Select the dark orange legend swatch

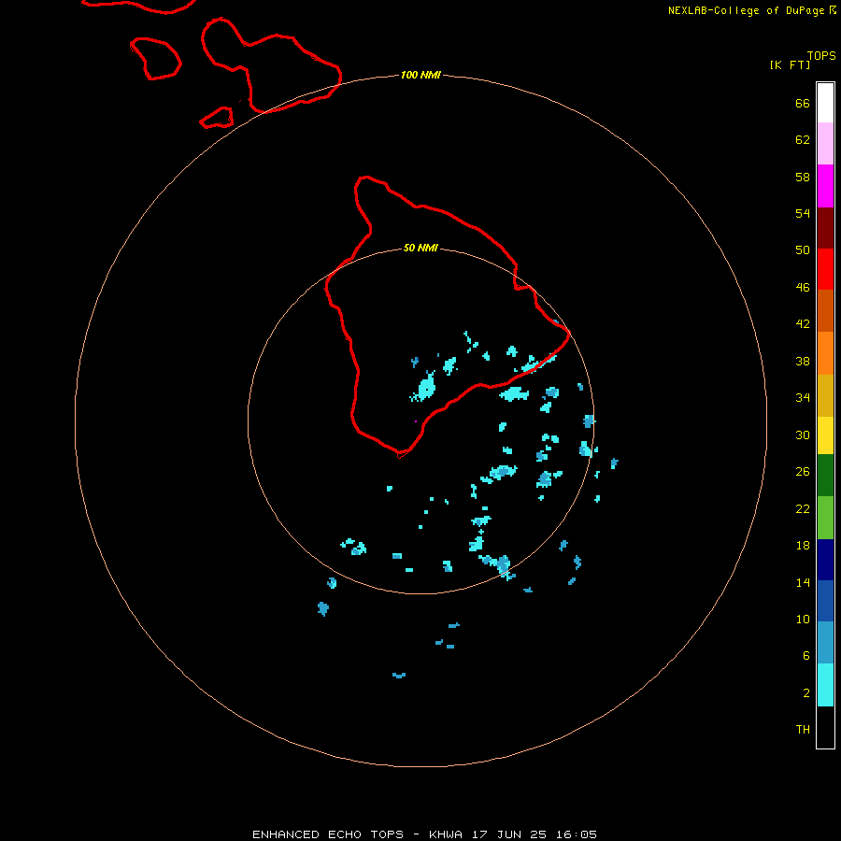click(x=825, y=311)
